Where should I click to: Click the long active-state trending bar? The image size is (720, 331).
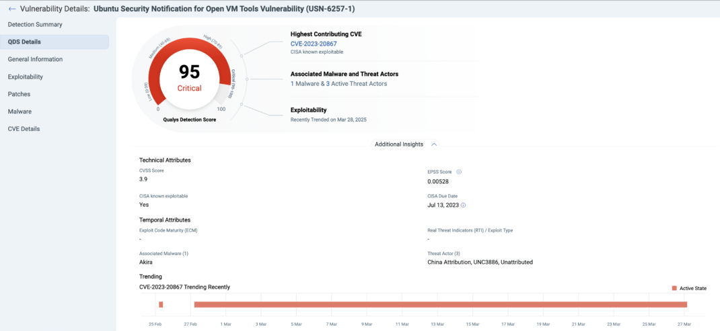click(440, 304)
